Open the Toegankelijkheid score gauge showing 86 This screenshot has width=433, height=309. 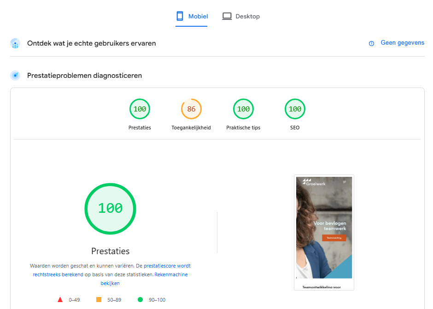(191, 110)
